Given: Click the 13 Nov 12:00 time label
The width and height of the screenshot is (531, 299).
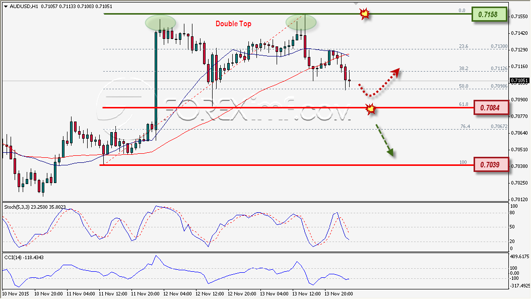Looking at the screenshot, I should 306,293.
